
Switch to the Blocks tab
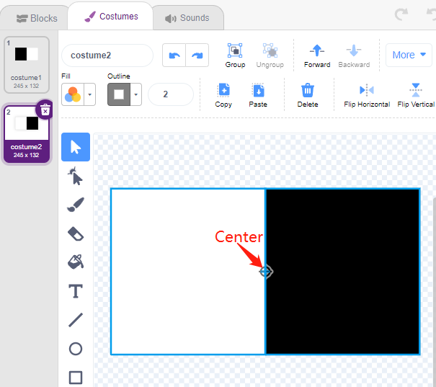pyautogui.click(x=37, y=18)
